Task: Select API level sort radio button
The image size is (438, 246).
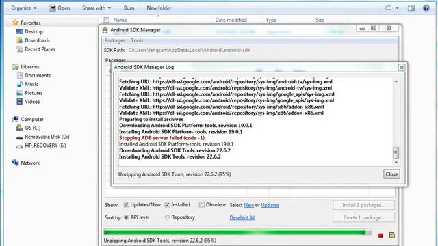Action: [126, 217]
